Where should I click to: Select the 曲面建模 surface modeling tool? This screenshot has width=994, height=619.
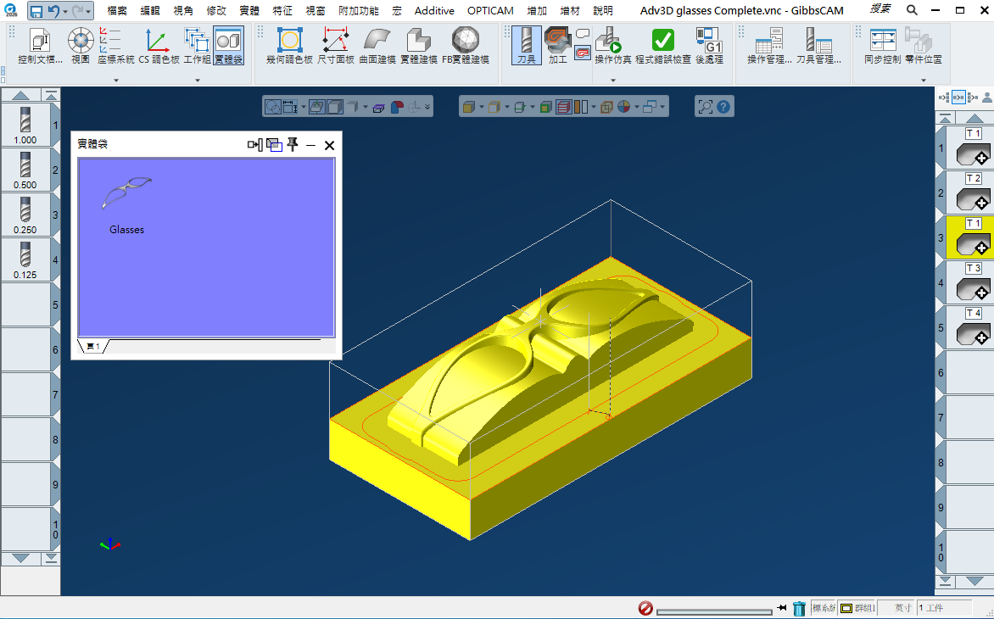pos(377,41)
